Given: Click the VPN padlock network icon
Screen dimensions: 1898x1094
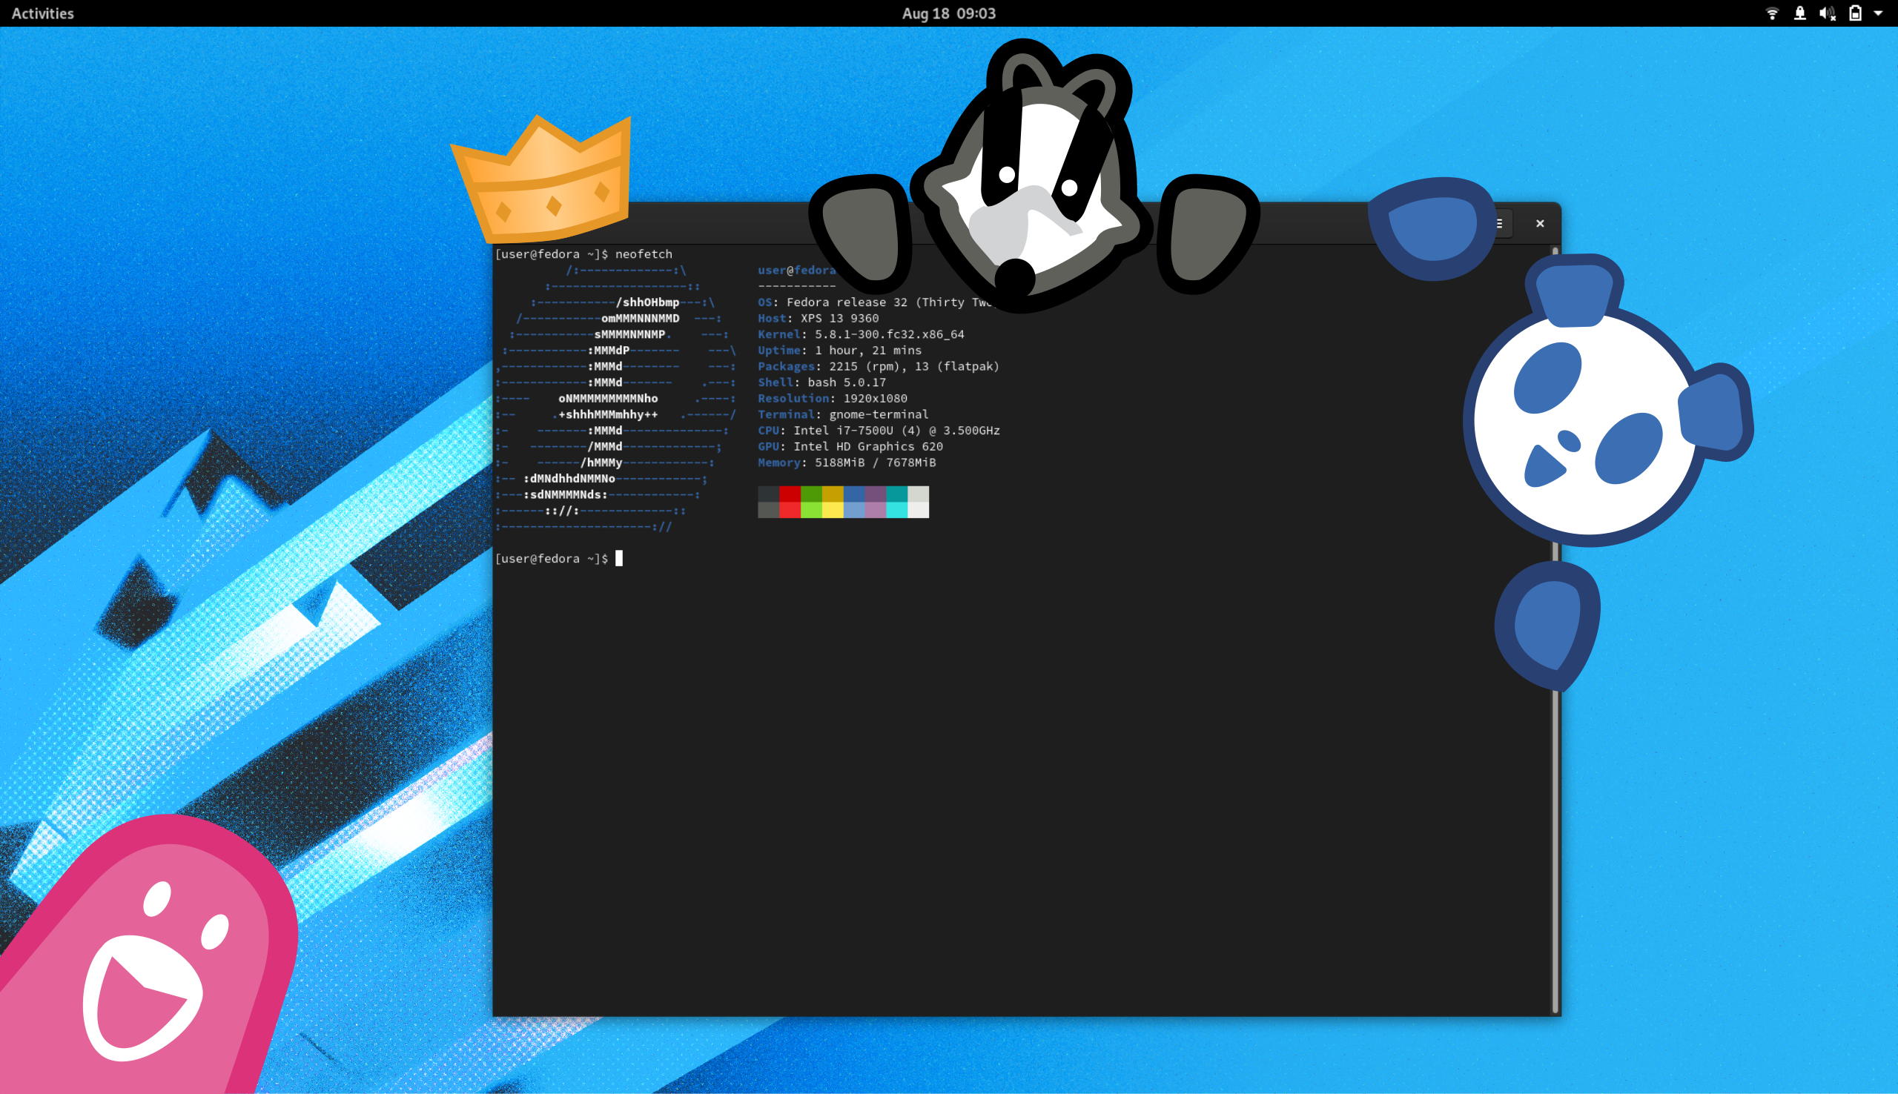Looking at the screenshot, I should 1799,13.
